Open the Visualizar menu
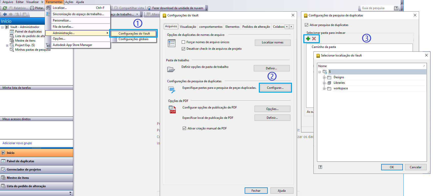This screenshot has width=433, height=196. pyautogui.click(x=33, y=2)
